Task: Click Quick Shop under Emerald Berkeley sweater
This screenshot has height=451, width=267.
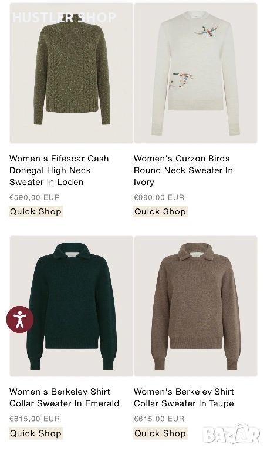Action: 36,433
